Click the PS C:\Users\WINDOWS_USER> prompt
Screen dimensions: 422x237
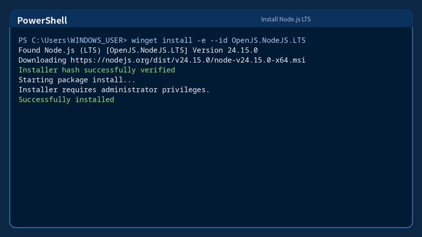[73, 41]
